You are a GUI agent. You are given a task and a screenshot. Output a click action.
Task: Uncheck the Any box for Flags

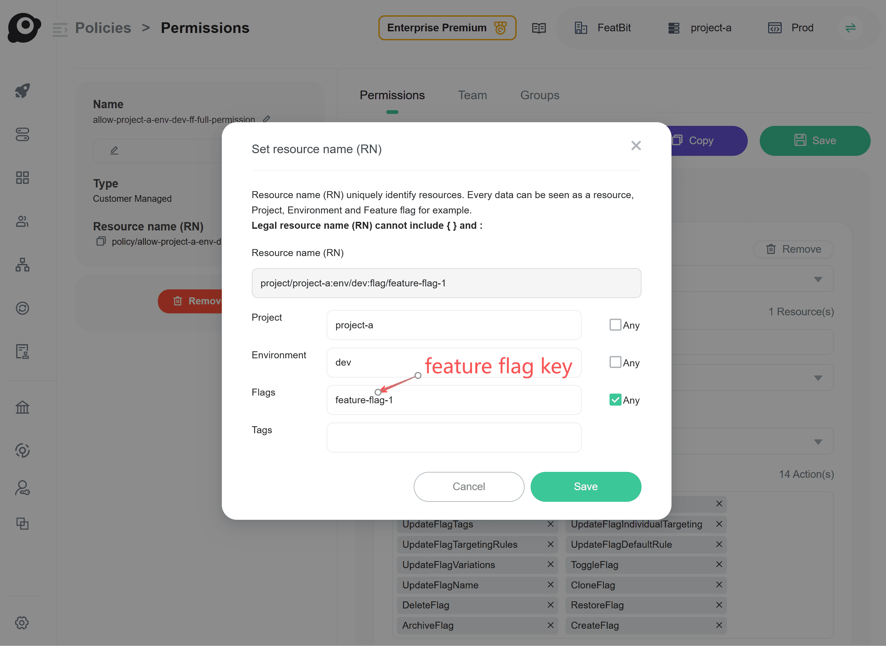pyautogui.click(x=615, y=400)
